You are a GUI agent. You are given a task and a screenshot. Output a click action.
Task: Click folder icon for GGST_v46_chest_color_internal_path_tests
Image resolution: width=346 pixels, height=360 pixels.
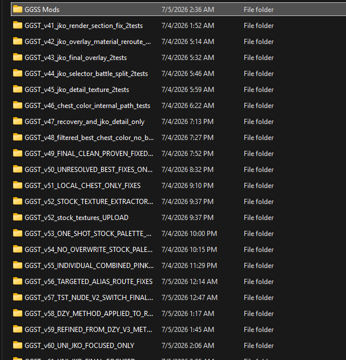click(18, 105)
